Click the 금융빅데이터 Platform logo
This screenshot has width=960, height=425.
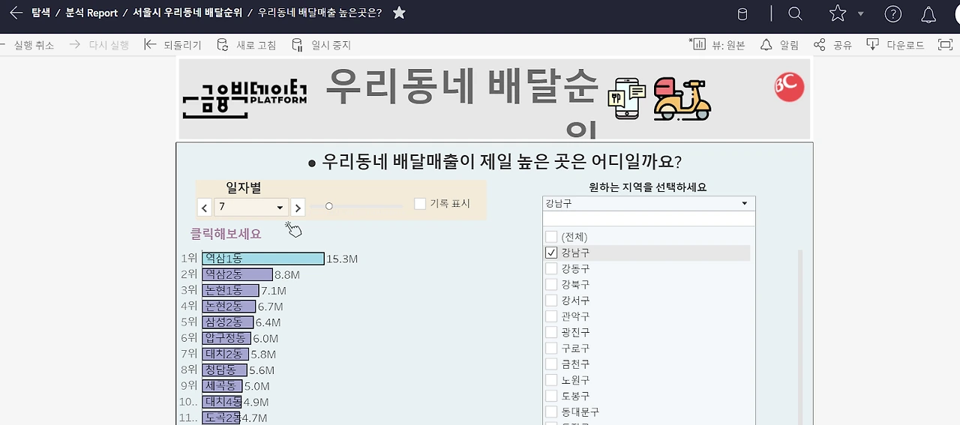pos(244,97)
